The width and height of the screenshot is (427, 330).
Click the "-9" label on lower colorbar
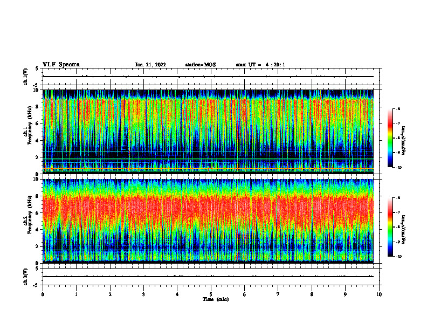(x=398, y=242)
